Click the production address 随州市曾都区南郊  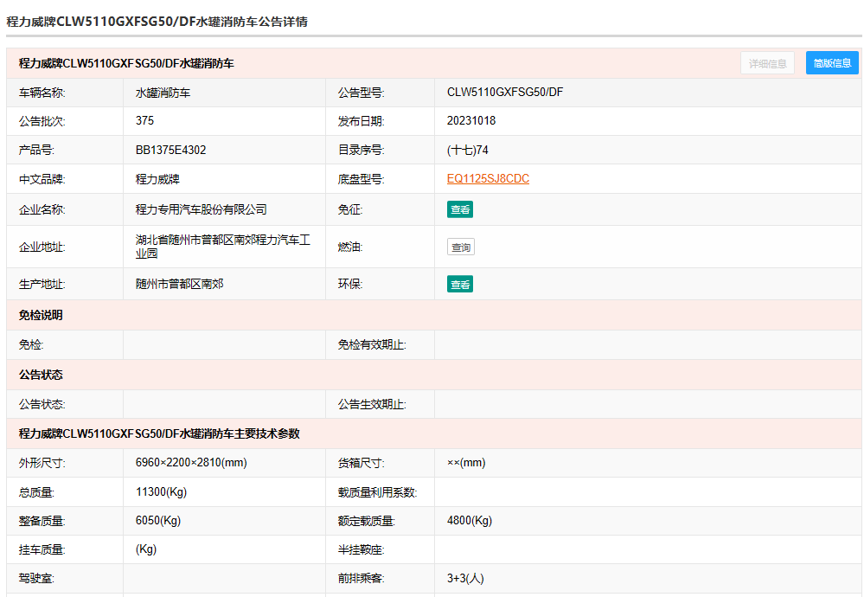[x=180, y=284]
